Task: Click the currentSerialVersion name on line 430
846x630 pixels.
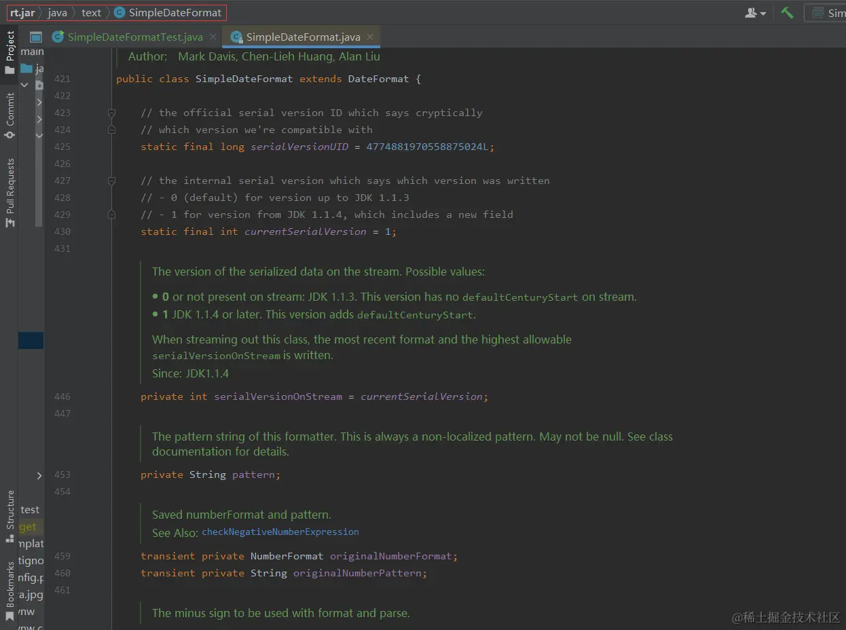Action: pos(306,231)
